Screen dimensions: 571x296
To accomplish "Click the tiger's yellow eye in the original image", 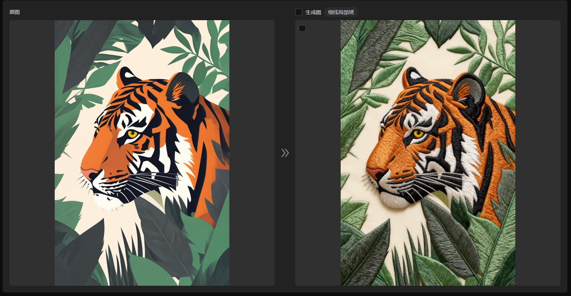I will click(x=132, y=133).
